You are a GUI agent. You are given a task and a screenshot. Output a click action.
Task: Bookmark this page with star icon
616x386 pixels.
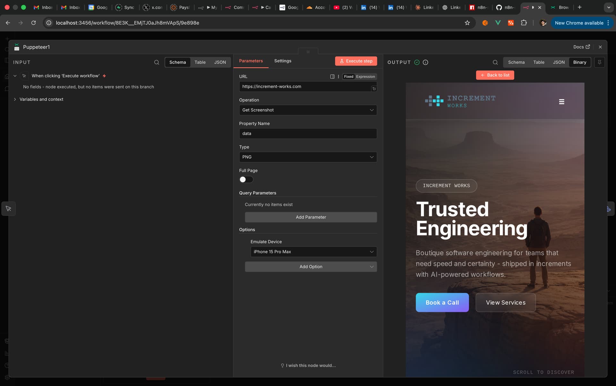pyautogui.click(x=467, y=23)
